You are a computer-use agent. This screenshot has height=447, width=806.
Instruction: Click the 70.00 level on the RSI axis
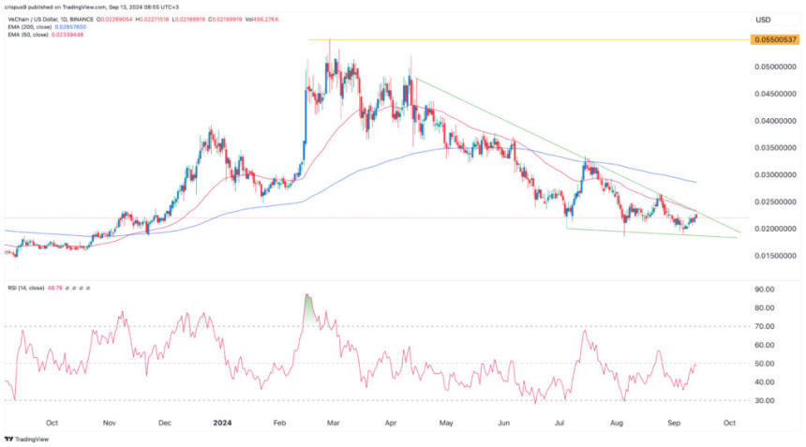pyautogui.click(x=763, y=326)
